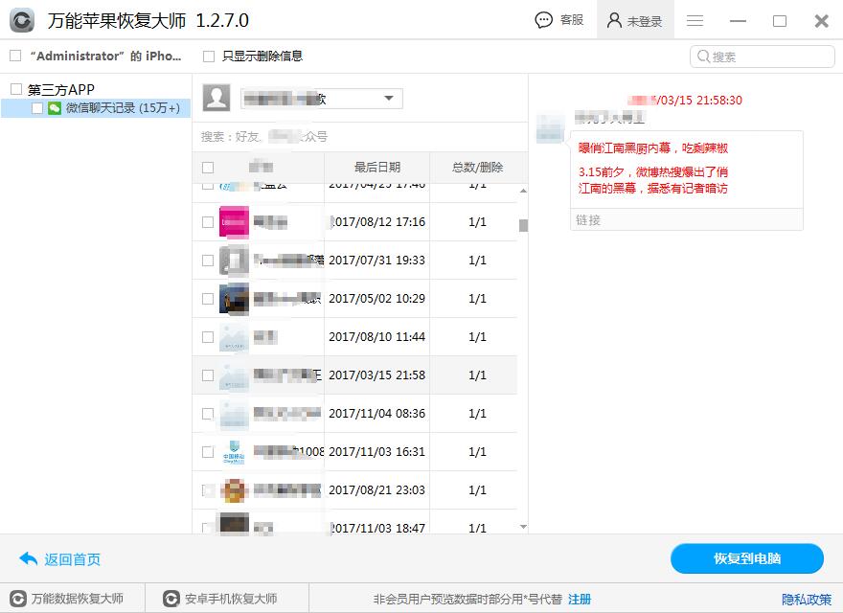Click the sender avatar in message preview

point(550,129)
